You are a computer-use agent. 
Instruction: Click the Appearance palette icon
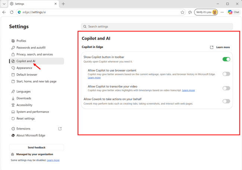[13, 68]
